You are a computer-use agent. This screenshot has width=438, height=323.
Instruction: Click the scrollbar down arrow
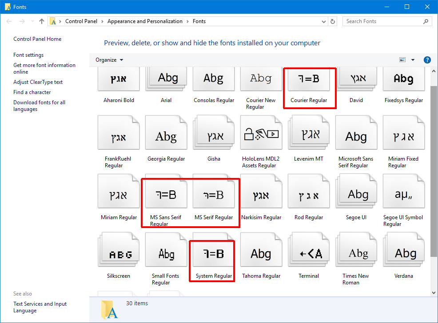[x=434, y=292]
